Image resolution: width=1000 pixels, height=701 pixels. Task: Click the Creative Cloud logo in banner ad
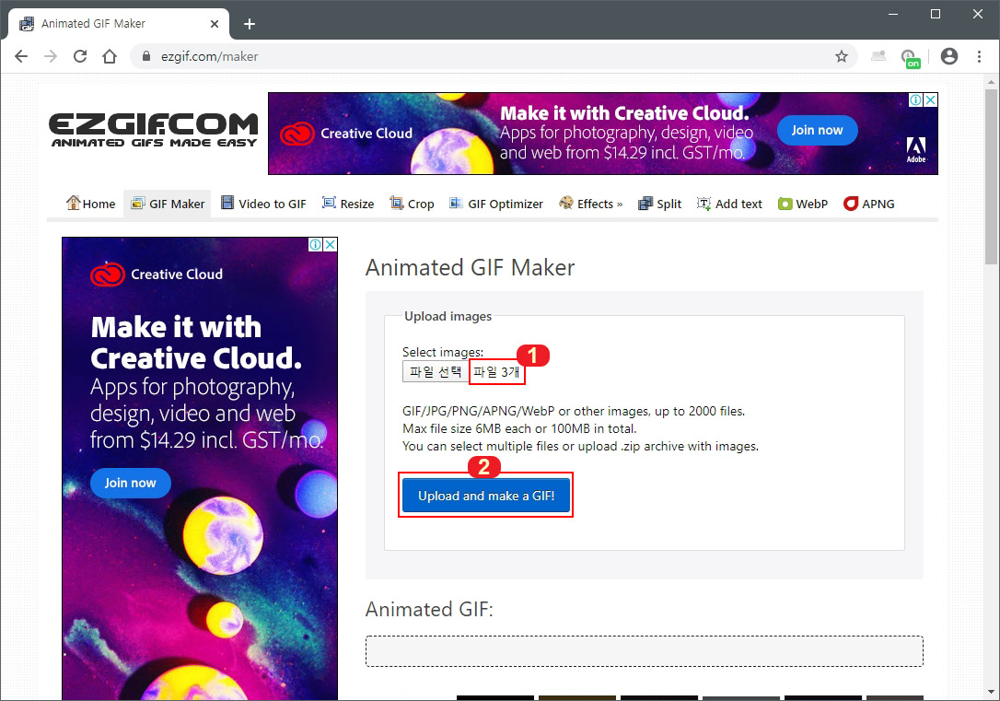coord(347,134)
